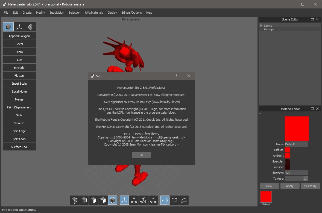Viewport: 322px width, 213px height.
Task: Open the Specular color swatch
Action: (x=287, y=161)
